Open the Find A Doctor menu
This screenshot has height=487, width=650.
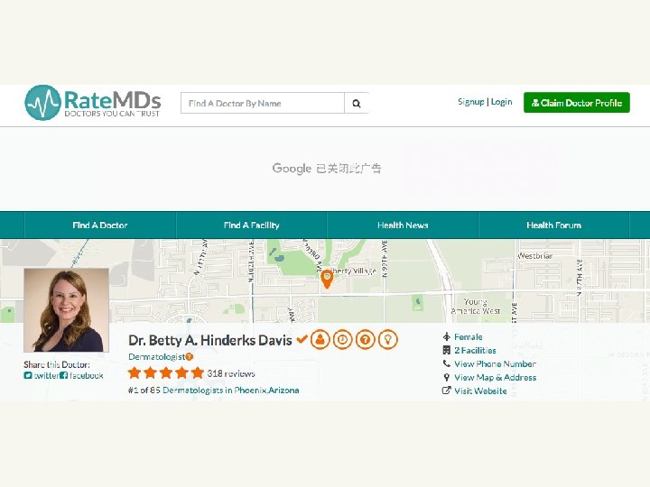tap(100, 225)
